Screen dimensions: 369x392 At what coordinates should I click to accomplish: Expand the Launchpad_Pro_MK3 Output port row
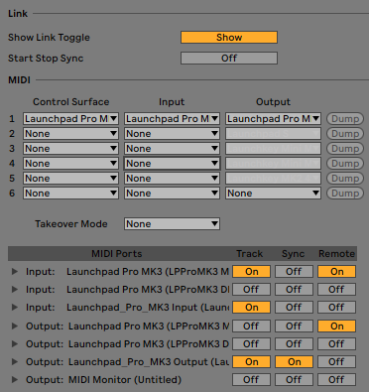[15, 362]
